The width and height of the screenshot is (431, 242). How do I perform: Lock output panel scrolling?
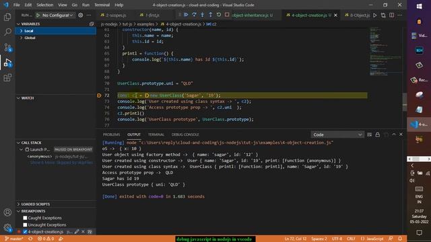point(378,134)
